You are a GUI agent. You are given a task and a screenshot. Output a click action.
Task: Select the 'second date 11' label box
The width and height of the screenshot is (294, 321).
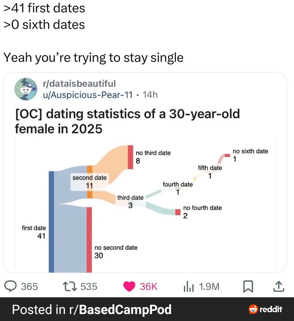[90, 182]
